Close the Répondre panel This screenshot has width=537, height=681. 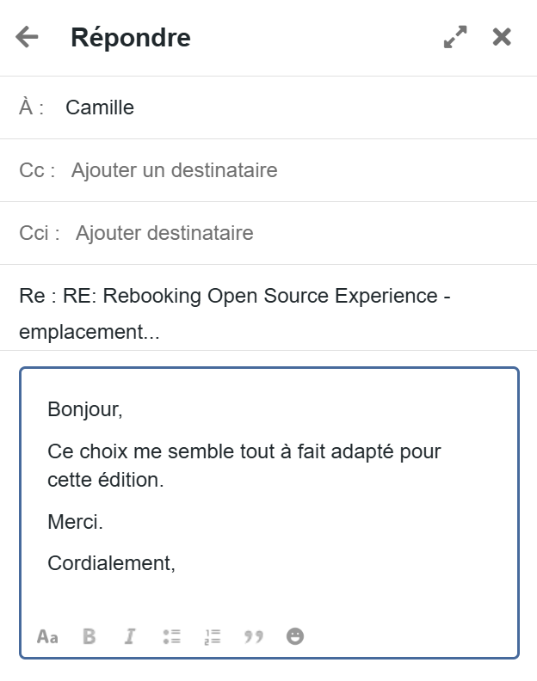click(x=502, y=37)
